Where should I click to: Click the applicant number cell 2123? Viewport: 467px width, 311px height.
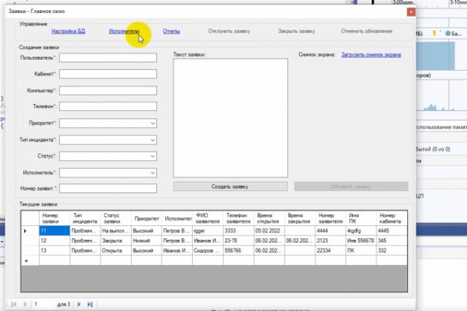(x=331, y=240)
